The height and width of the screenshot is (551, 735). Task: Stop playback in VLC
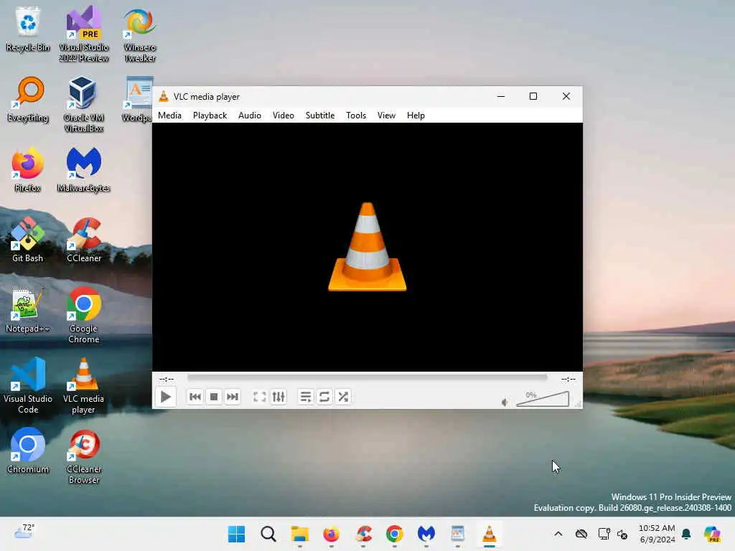coord(214,397)
